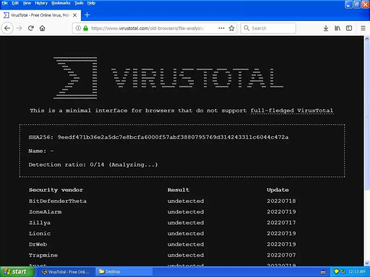Open the Help menu
Image resolution: width=370 pixels, height=277 pixels.
click(91, 3)
